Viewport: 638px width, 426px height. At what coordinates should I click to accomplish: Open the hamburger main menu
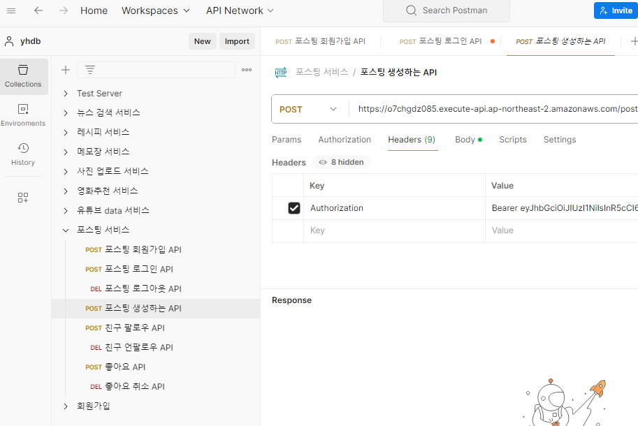pyautogui.click(x=11, y=10)
